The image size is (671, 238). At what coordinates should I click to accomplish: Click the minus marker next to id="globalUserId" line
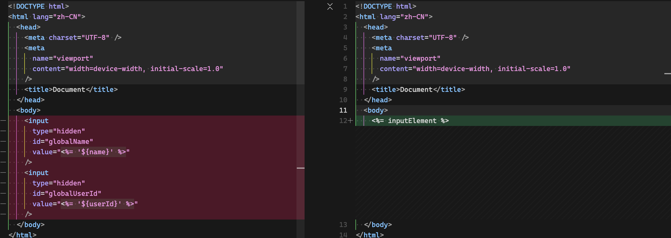[3, 194]
